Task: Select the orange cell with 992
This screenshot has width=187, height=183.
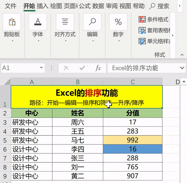Action: coord(133,140)
